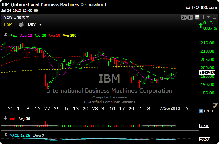Click the price pane resize arrows icon
This screenshot has height=144, width=219.
pyautogui.click(x=6, y=35)
